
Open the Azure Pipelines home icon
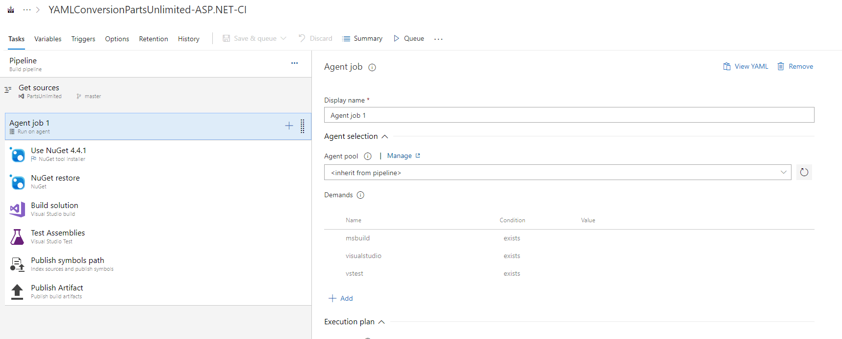pyautogui.click(x=11, y=10)
